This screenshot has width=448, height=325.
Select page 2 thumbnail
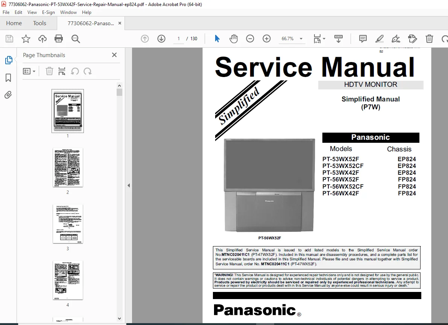(68, 168)
